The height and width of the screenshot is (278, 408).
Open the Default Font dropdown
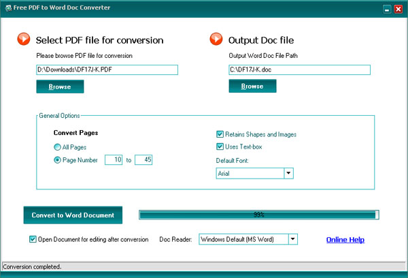tap(288, 174)
